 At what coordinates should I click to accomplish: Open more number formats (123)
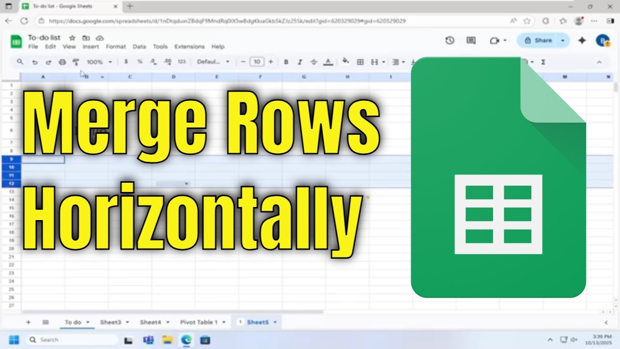[x=182, y=62]
